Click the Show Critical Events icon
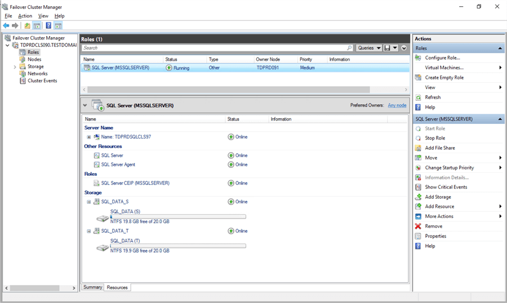This screenshot has height=303, width=507. (418, 187)
